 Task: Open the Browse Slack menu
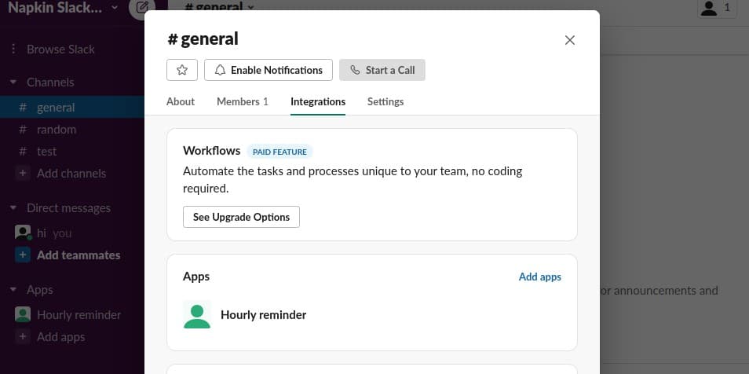60,49
